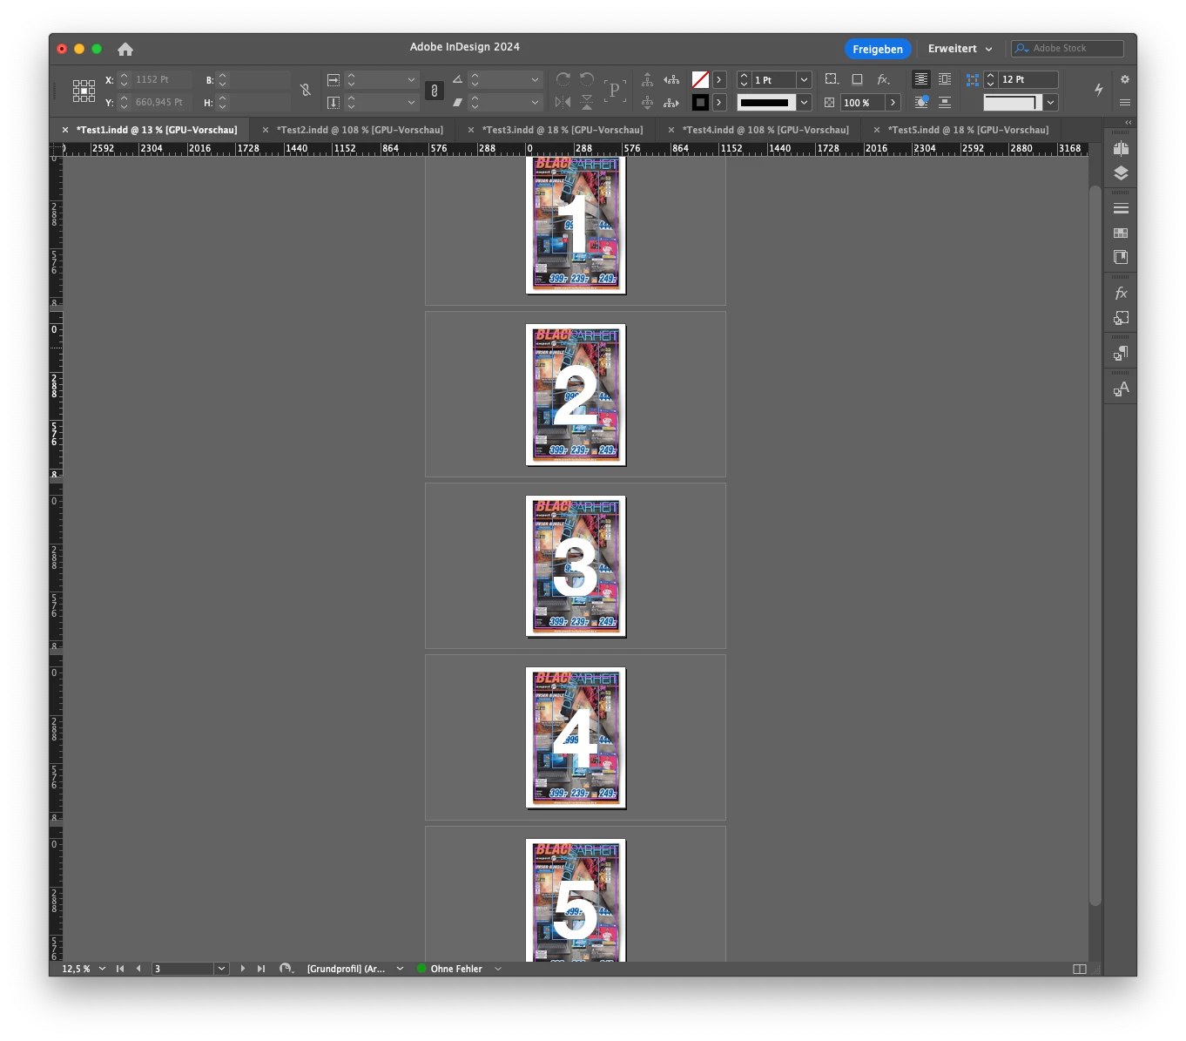Toggle the scale percentage chain link
This screenshot has height=1041, width=1186.
click(x=434, y=91)
